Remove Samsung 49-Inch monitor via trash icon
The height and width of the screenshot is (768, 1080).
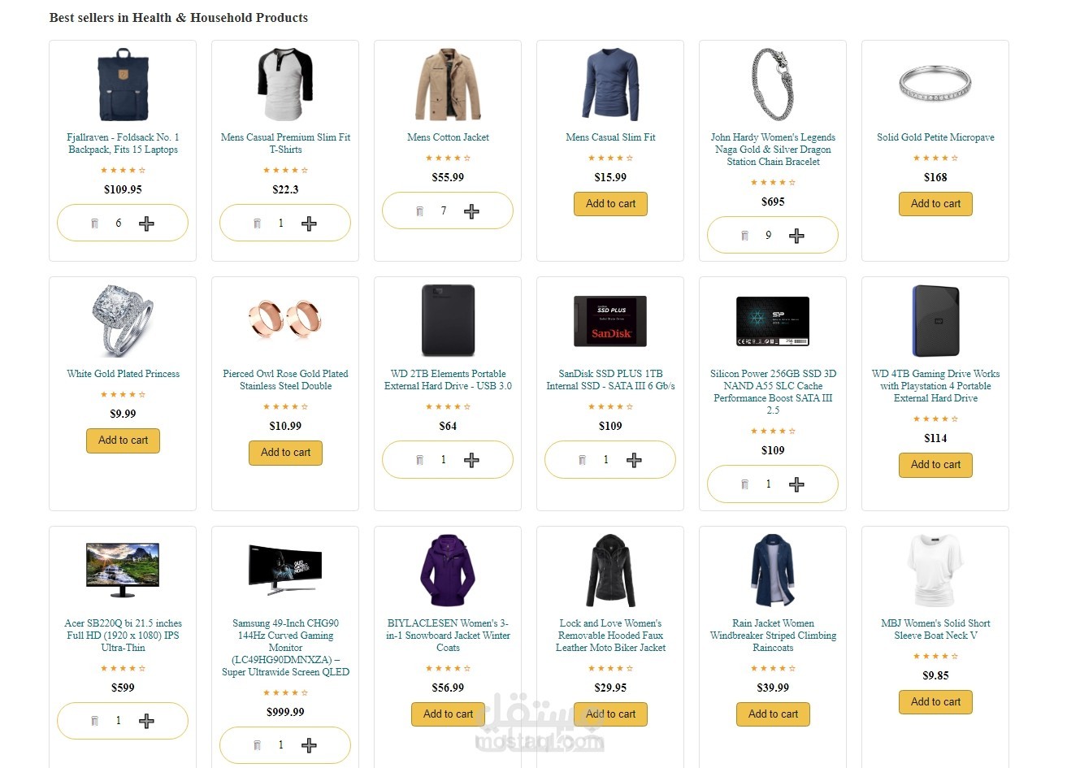click(x=257, y=745)
